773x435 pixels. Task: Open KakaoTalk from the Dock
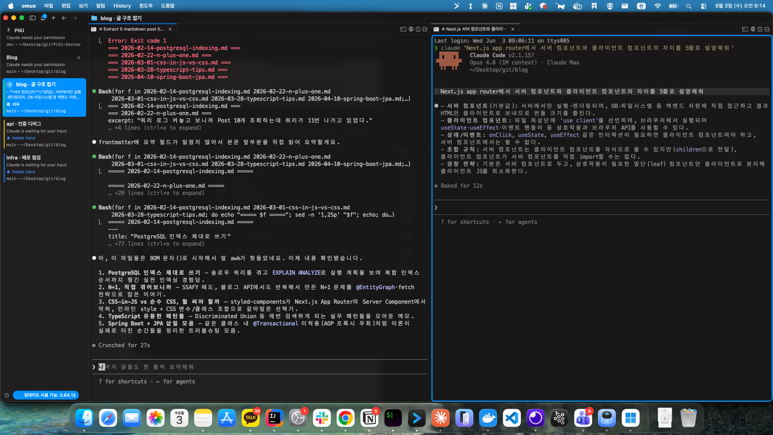[250, 418]
